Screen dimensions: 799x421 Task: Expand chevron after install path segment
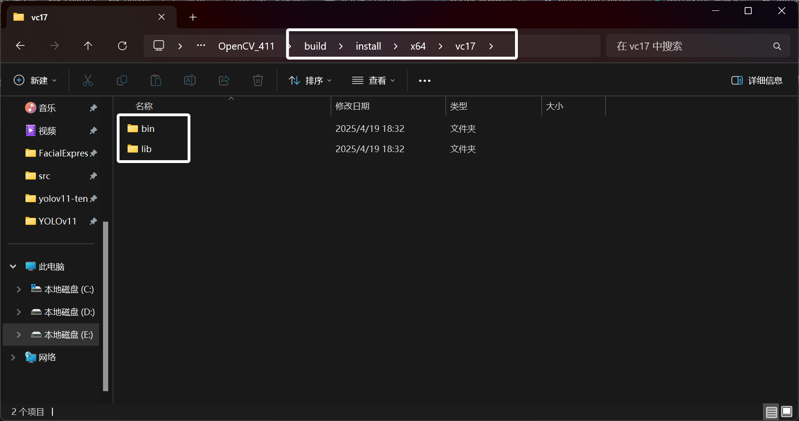pyautogui.click(x=395, y=46)
